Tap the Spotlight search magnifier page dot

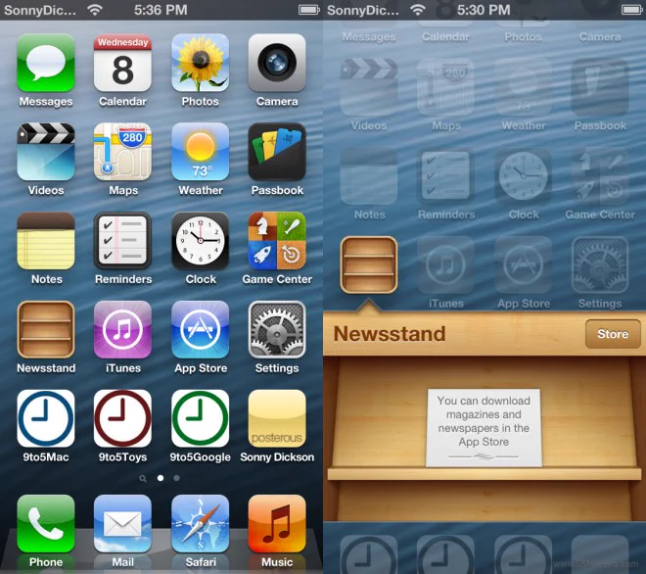pos(143,478)
